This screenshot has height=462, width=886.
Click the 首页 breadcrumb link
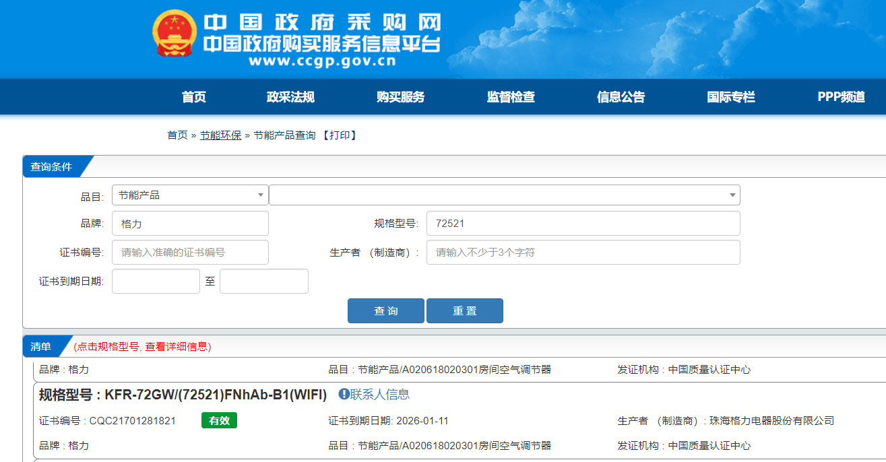[178, 135]
